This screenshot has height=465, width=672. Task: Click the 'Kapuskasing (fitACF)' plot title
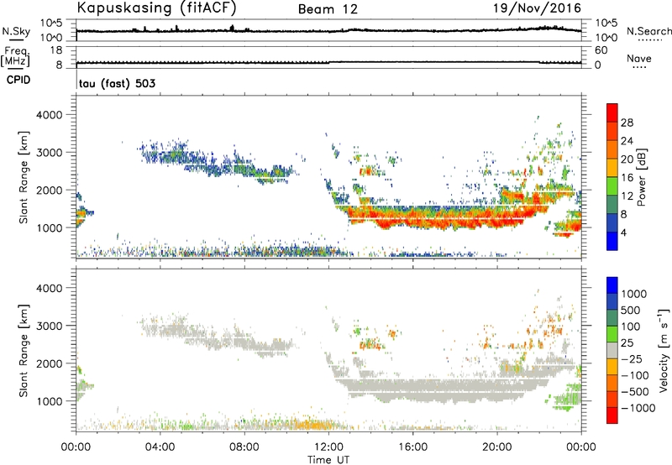pyautogui.click(x=156, y=8)
